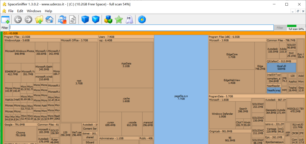Viewport: 306px width, 144px height.
Task: Select the Edge 748.2MB block
Action: [260, 67]
